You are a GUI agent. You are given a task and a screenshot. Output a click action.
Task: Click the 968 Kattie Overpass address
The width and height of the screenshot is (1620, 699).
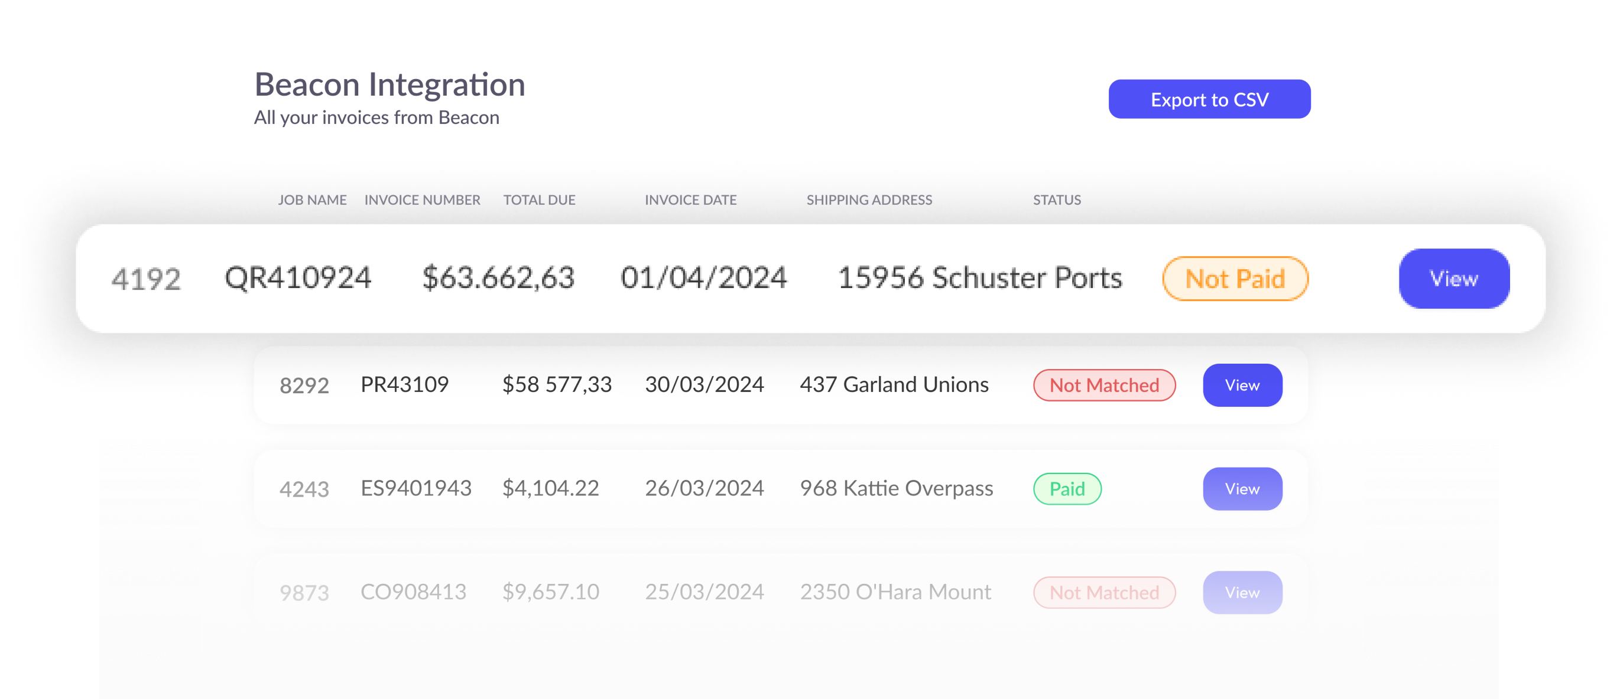click(895, 489)
